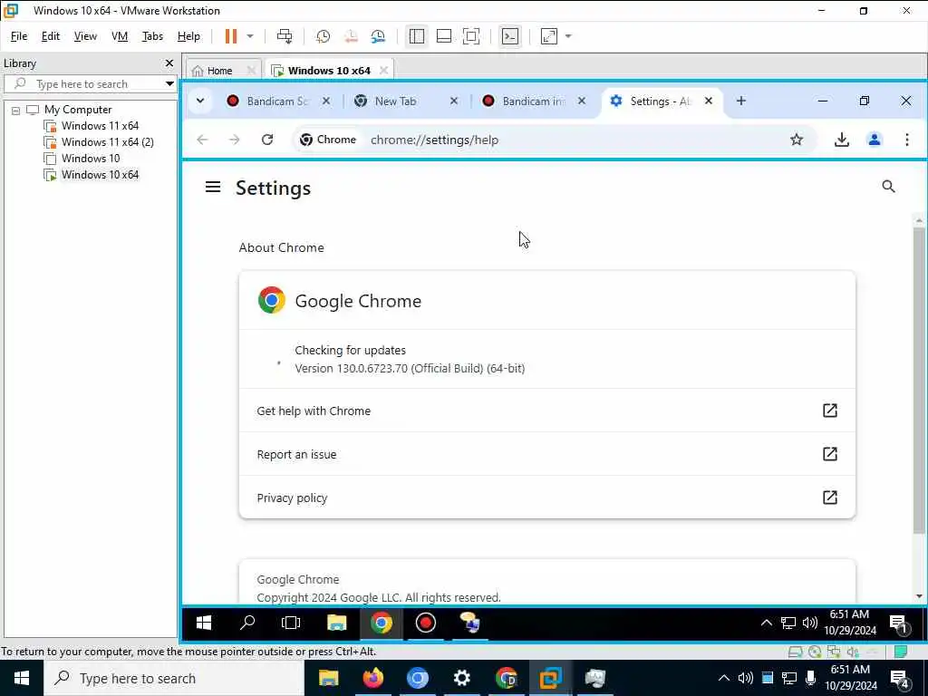The image size is (928, 696).
Task: Reload the Chrome settings page
Action: pos(267,140)
